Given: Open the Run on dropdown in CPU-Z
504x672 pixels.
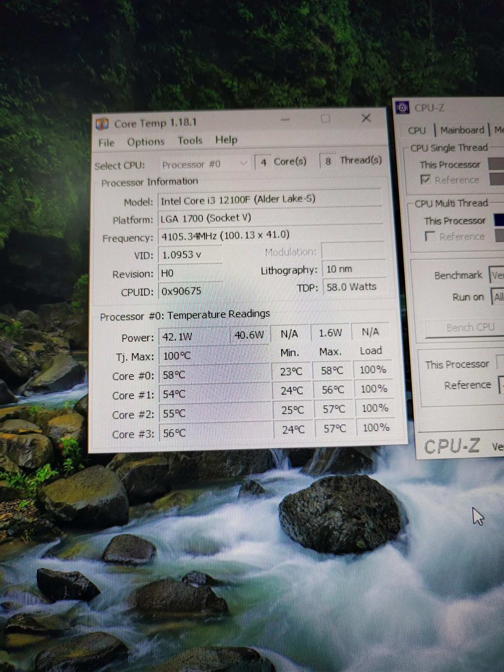Looking at the screenshot, I should point(497,297).
